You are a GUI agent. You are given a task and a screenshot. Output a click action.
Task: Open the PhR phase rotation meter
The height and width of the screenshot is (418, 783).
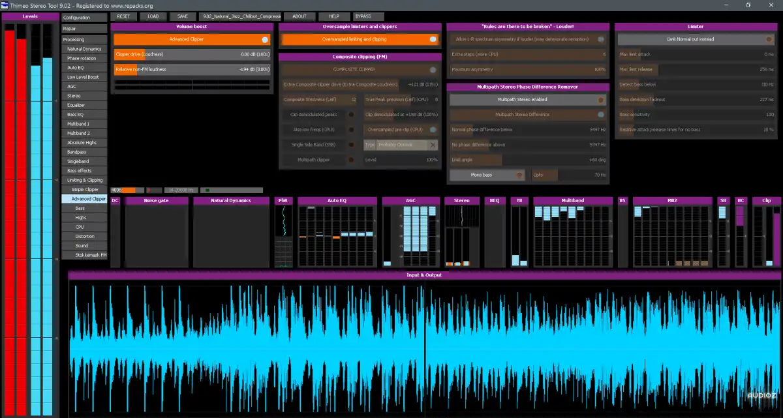coord(283,232)
